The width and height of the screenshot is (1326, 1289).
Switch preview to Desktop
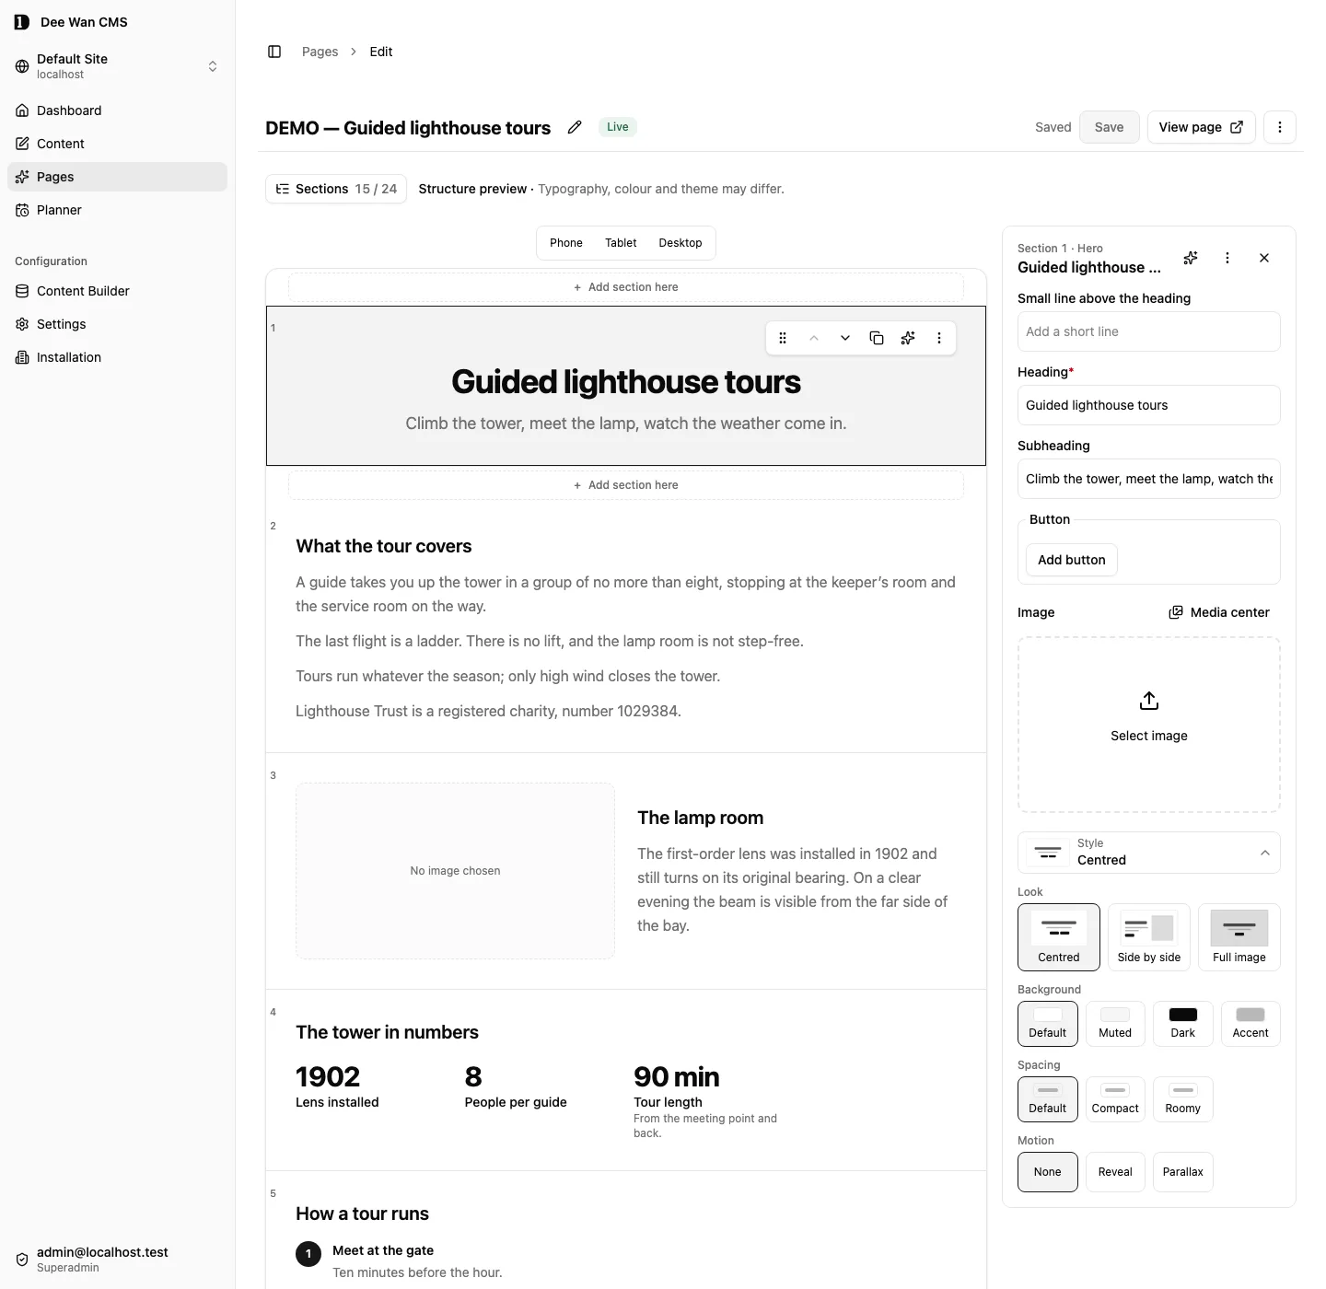(680, 243)
